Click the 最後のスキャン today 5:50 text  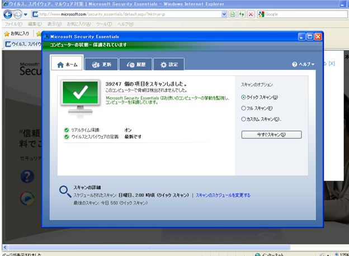coord(111,203)
